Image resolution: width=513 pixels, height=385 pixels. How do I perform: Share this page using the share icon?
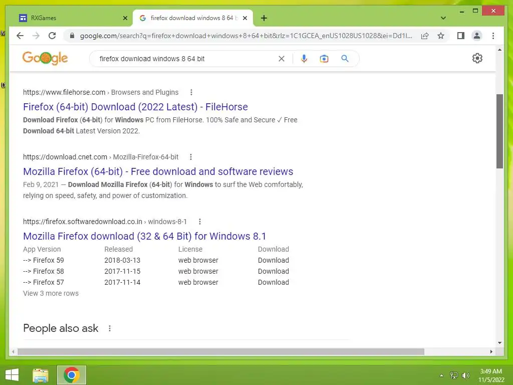click(425, 36)
